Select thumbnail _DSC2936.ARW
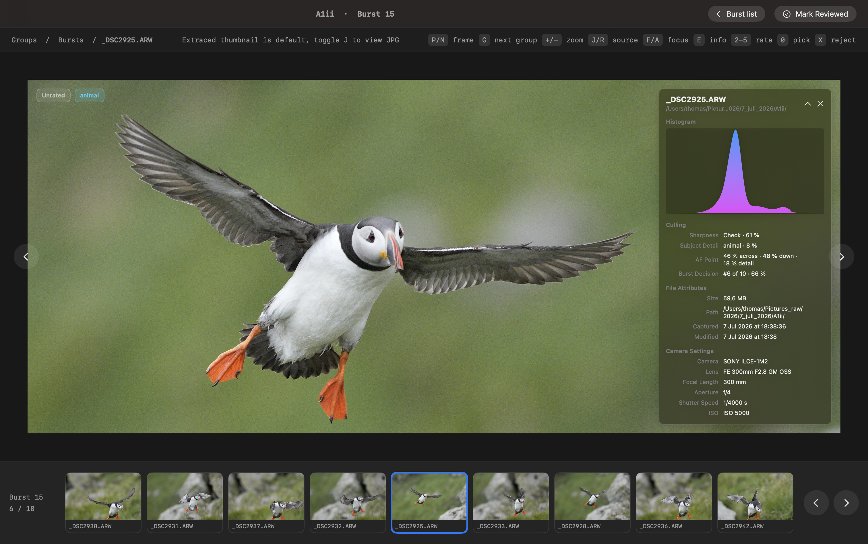868x544 pixels. coord(674,502)
